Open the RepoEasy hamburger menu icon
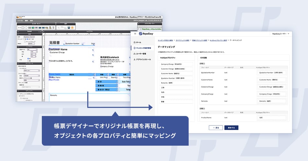 135,34
